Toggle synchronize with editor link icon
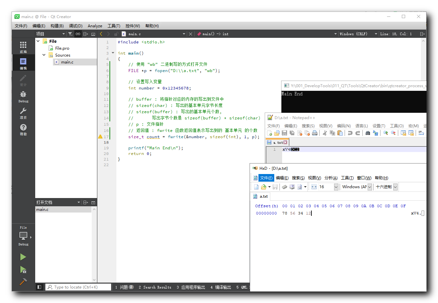Image resolution: width=438 pixels, height=303 pixels. 78,34
